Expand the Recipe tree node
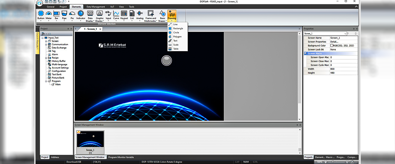Viewport: 395px width, 164px height. point(46,58)
